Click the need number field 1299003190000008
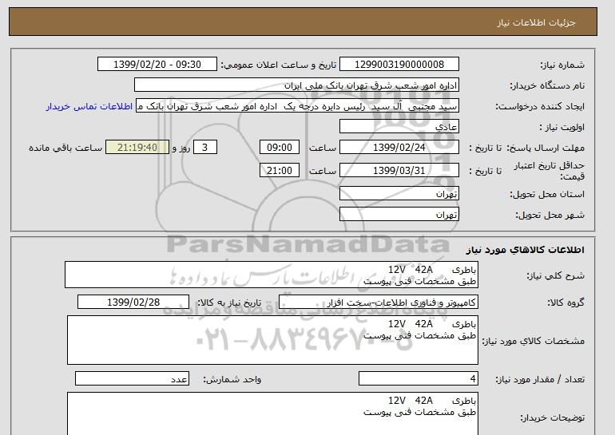The image size is (615, 435). pyautogui.click(x=399, y=65)
